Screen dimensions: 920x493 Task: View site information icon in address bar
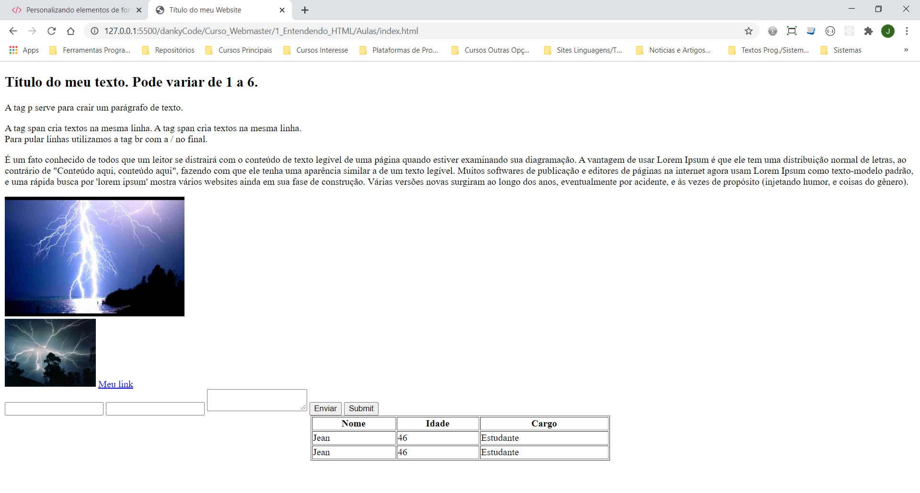click(x=94, y=31)
